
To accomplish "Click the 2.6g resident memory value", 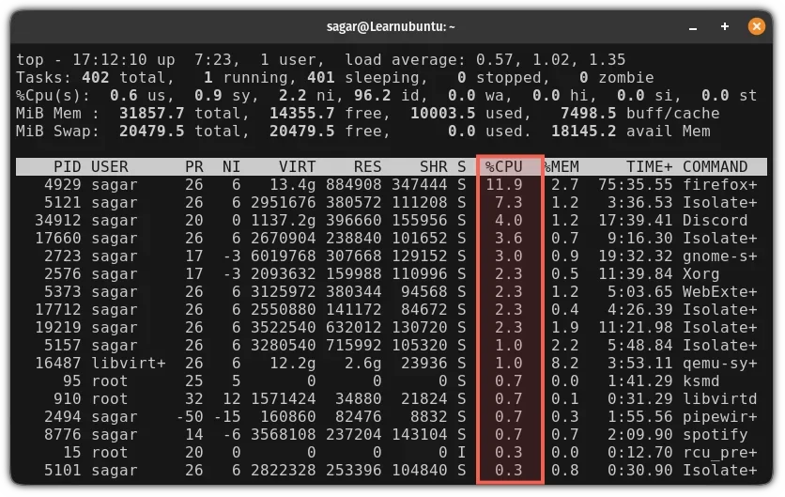I will tap(363, 364).
